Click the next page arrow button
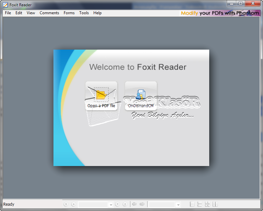The height and width of the screenshot is (211, 263). point(117,204)
